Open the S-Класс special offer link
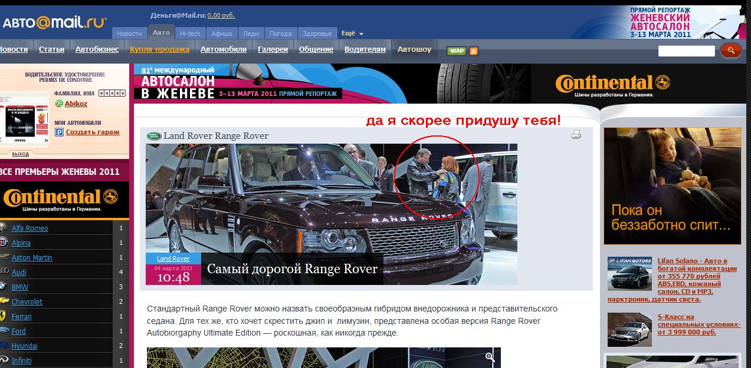This screenshot has height=368, width=751. pyautogui.click(x=699, y=324)
